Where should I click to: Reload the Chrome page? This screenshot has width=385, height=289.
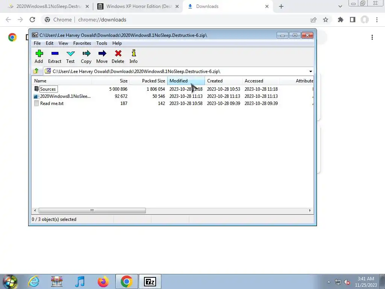32,20
